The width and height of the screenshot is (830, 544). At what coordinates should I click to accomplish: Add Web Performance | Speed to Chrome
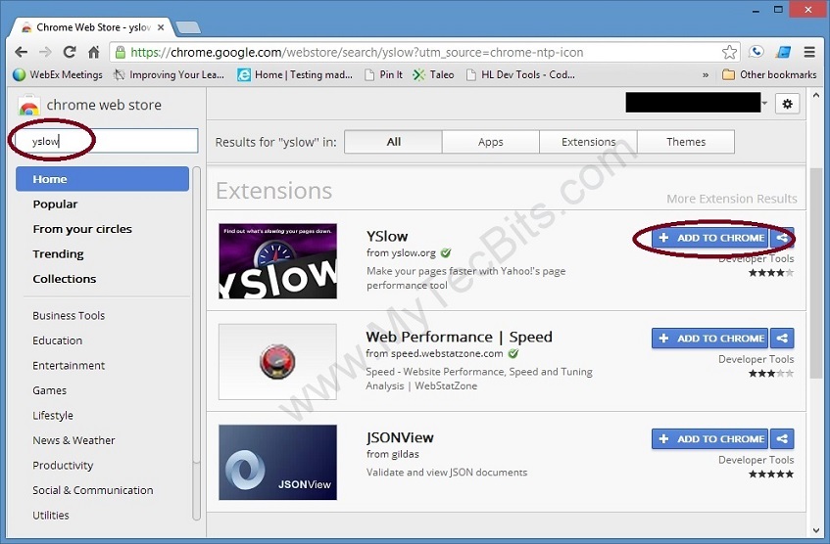pyautogui.click(x=709, y=339)
